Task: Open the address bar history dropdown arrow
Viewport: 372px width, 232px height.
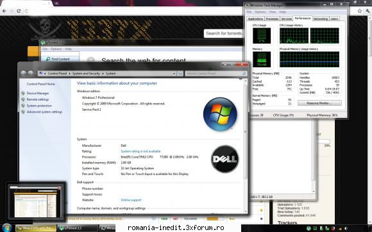Action: (174, 74)
